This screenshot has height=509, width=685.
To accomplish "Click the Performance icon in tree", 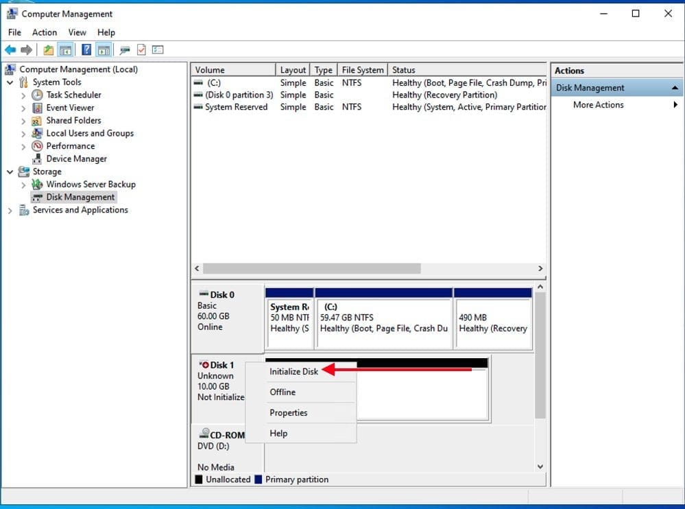I will 38,146.
